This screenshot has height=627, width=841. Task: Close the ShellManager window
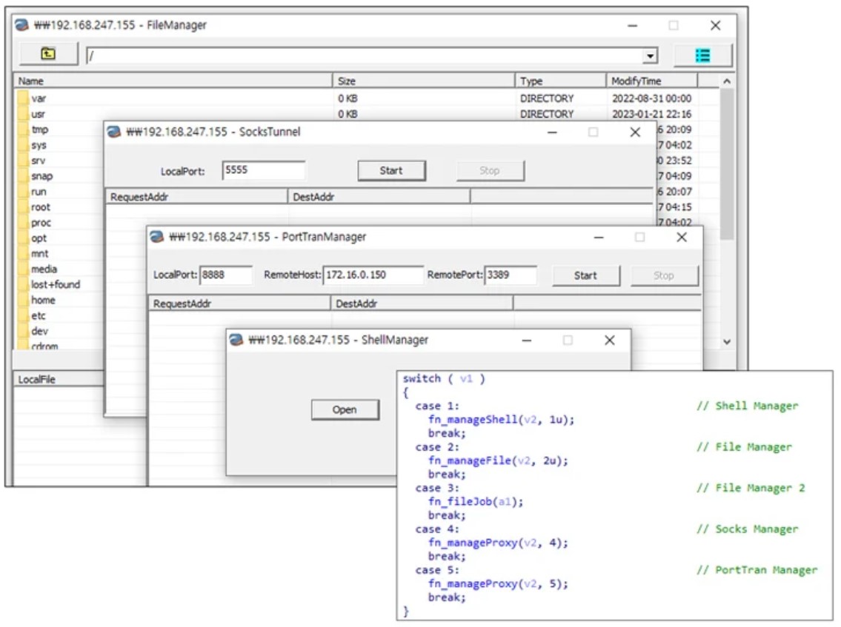tap(610, 341)
